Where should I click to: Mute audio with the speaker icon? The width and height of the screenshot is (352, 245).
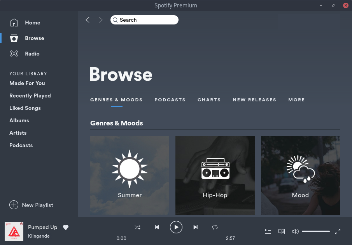pyautogui.click(x=295, y=231)
